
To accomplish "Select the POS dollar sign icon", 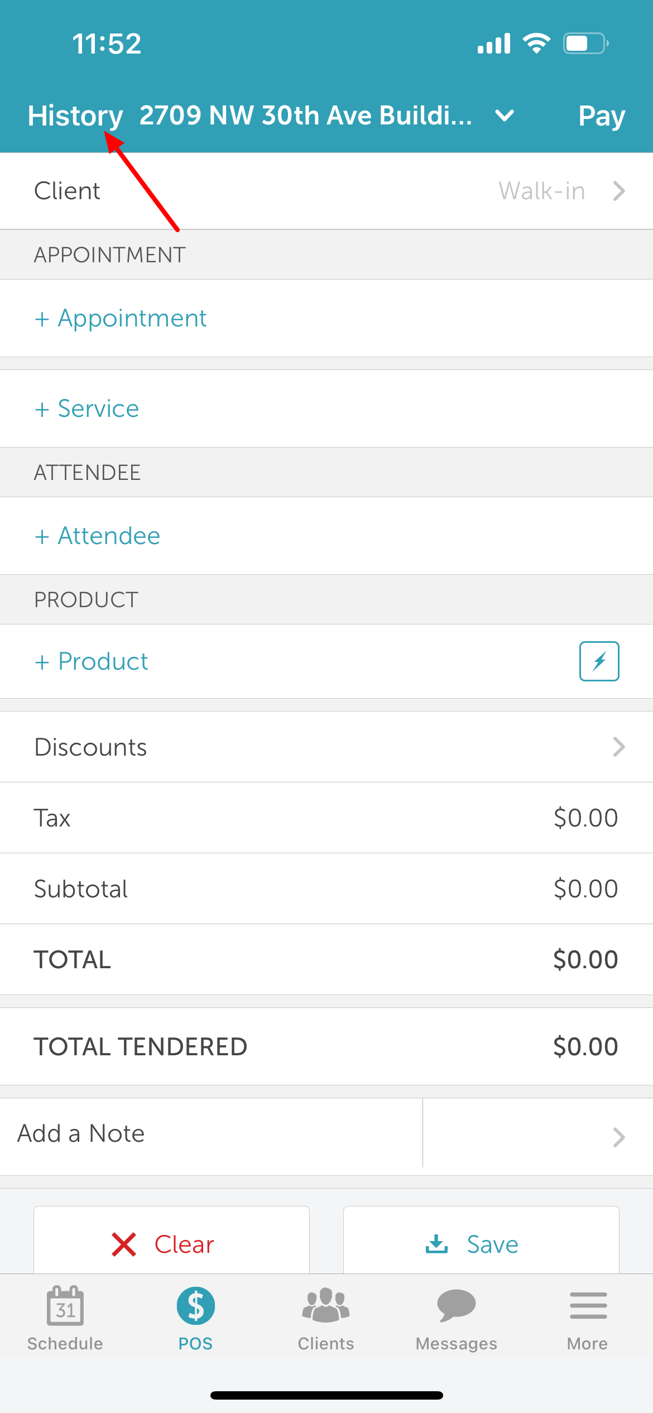I will pos(196,1306).
